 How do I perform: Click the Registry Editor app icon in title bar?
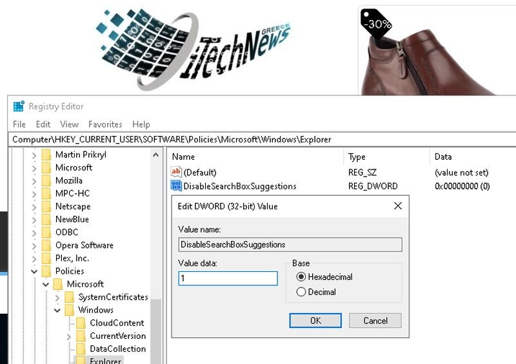[19, 106]
